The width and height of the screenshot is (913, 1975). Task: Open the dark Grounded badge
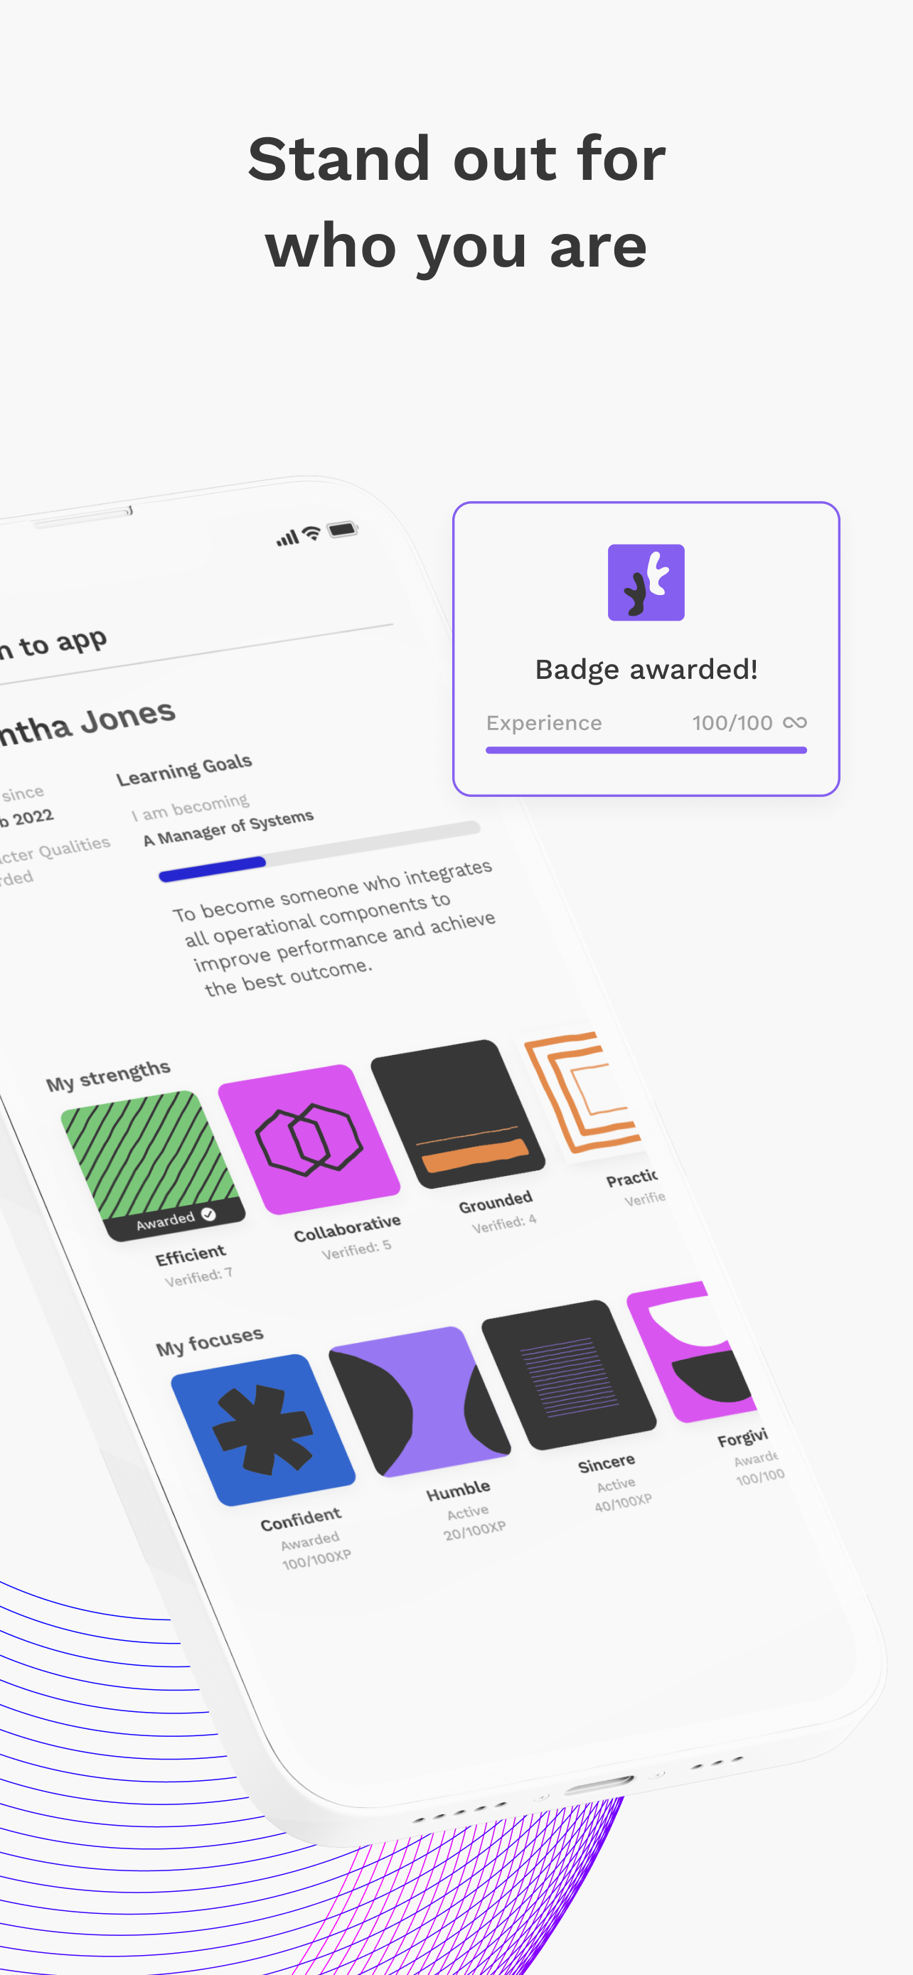458,1114
